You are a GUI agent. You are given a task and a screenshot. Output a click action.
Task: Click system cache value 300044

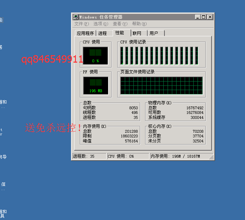(x=197, y=117)
